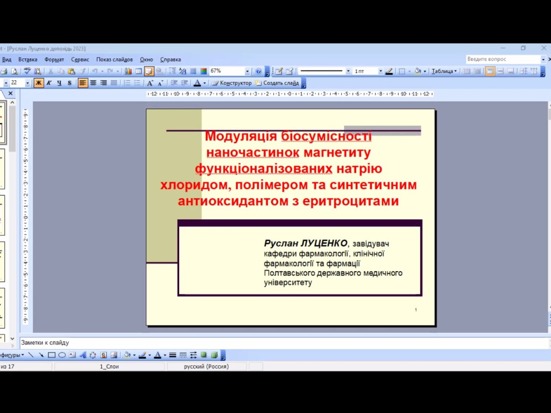Select the Rectangle tool in drawing toolbar

[52, 355]
